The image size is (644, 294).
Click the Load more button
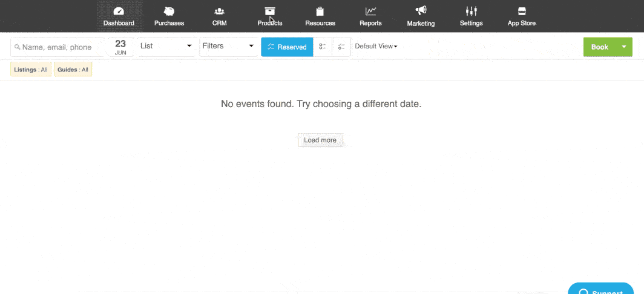coord(320,140)
